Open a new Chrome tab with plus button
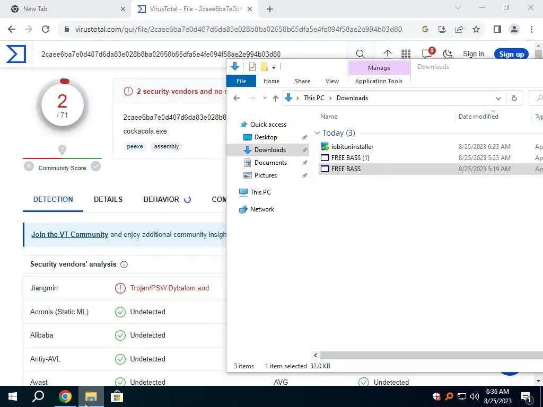Viewport: 543px width, 407px height. click(270, 9)
